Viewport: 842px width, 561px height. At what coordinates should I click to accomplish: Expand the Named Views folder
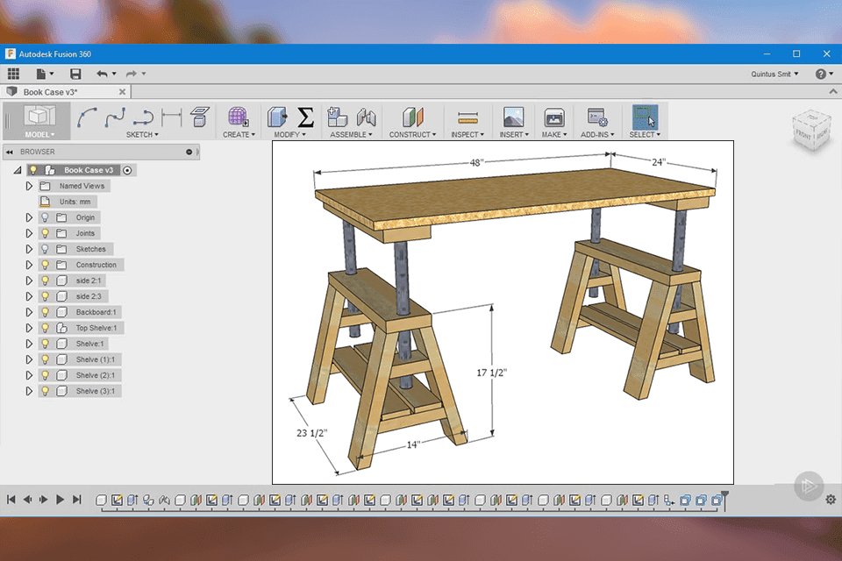click(x=29, y=186)
